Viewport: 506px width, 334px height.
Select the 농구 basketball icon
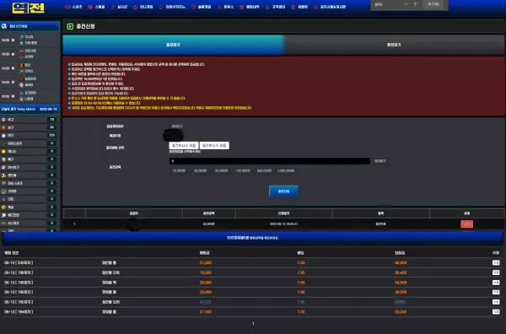point(3,127)
